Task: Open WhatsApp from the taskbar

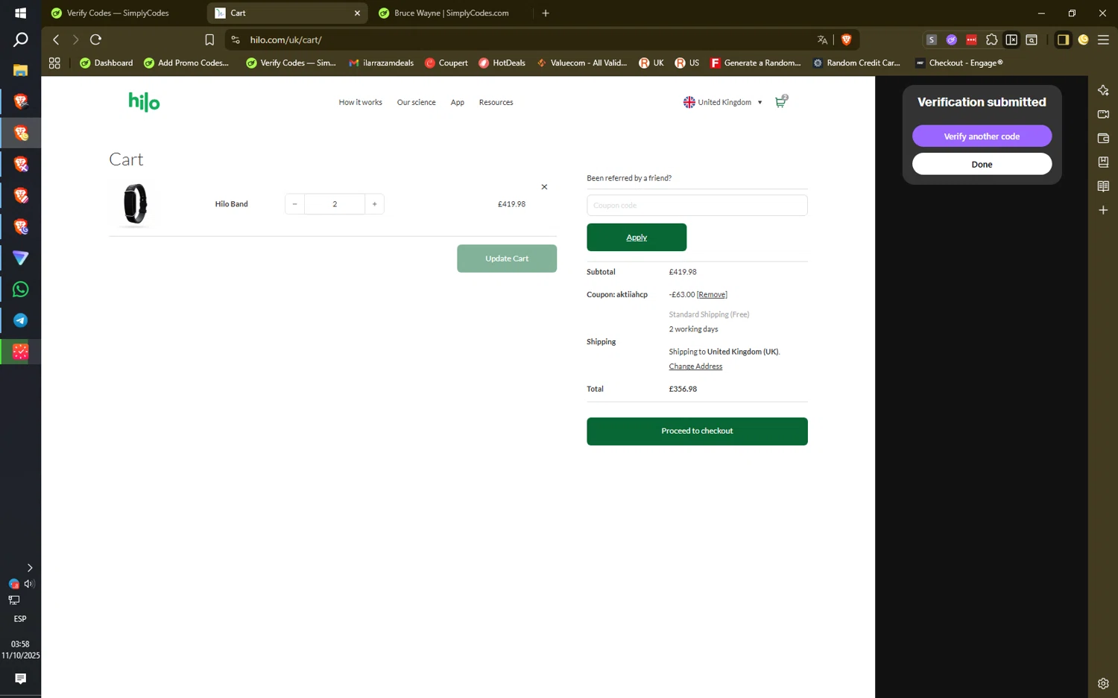Action: [x=20, y=289]
